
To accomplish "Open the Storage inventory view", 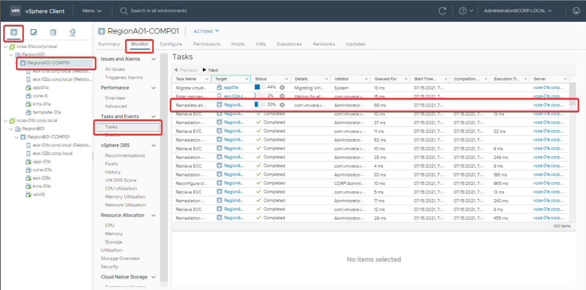I will click(53, 33).
